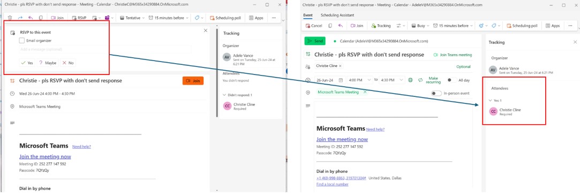Click the time zone globe icon
This screenshot has width=580, height=196.
pyautogui.click(x=411, y=80)
